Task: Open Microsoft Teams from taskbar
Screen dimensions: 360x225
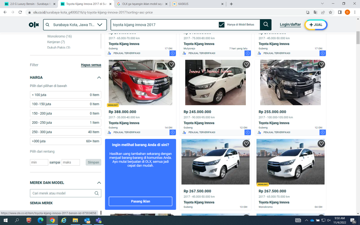Action: tap(98, 220)
